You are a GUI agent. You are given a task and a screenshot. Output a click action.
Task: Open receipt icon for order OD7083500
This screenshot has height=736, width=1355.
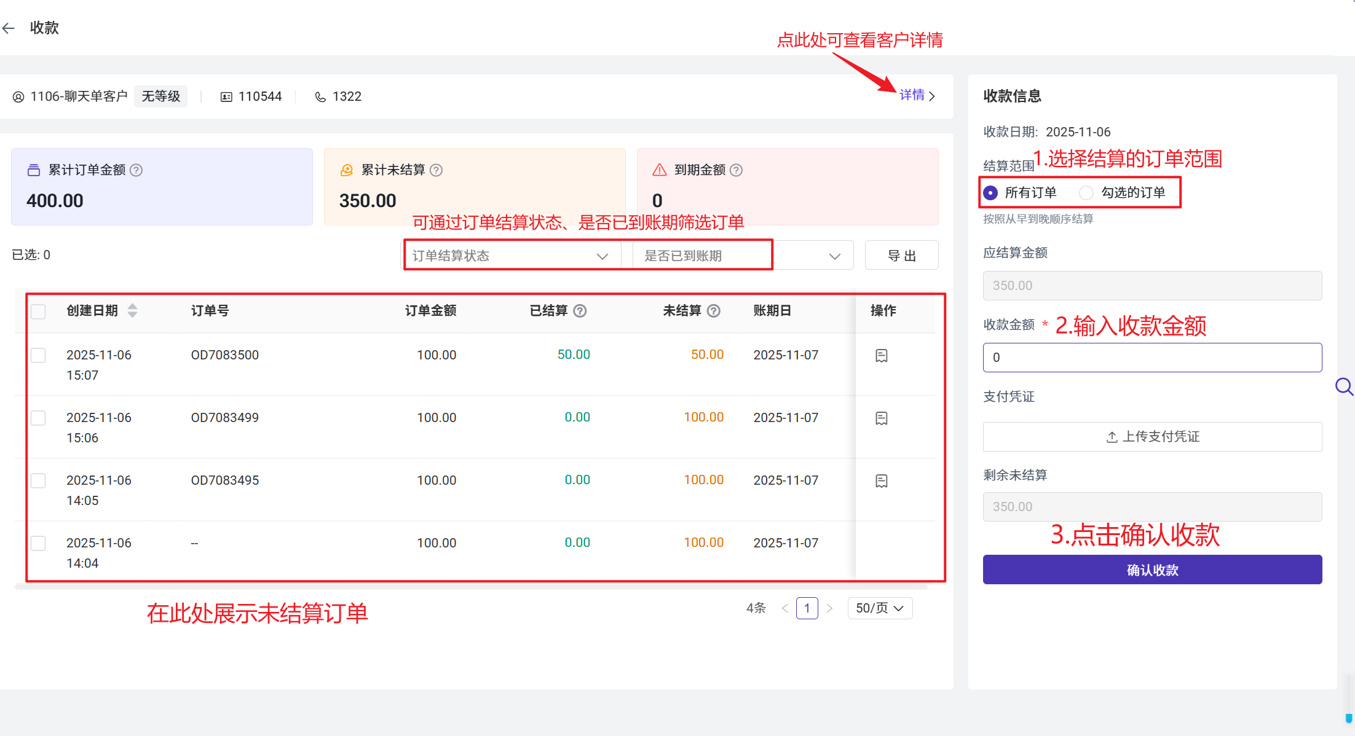click(881, 356)
